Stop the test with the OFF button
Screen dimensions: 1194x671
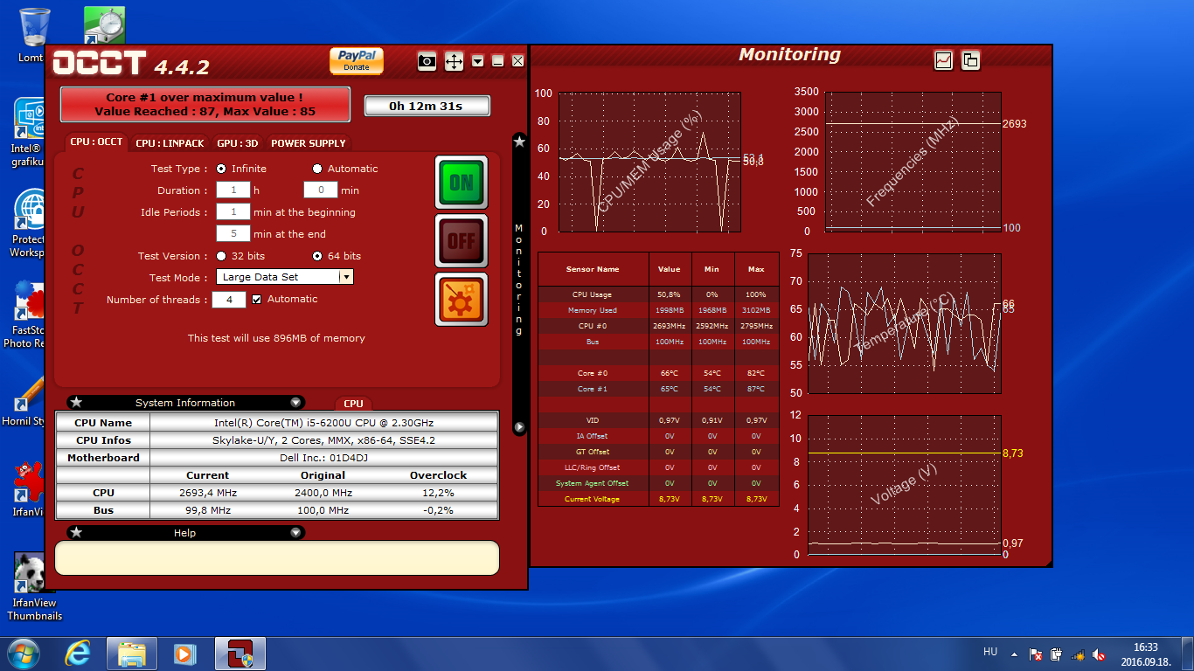(x=462, y=240)
